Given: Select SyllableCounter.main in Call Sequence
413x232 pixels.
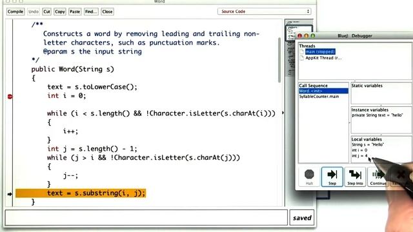Looking at the screenshot, I should (319, 97).
